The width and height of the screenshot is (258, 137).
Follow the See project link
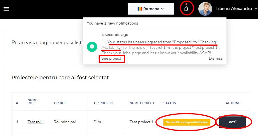[111, 59]
